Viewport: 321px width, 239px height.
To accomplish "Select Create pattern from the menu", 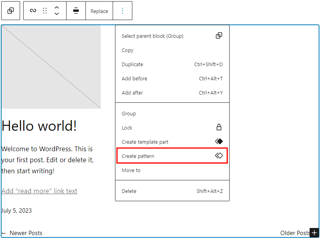I will 138,156.
